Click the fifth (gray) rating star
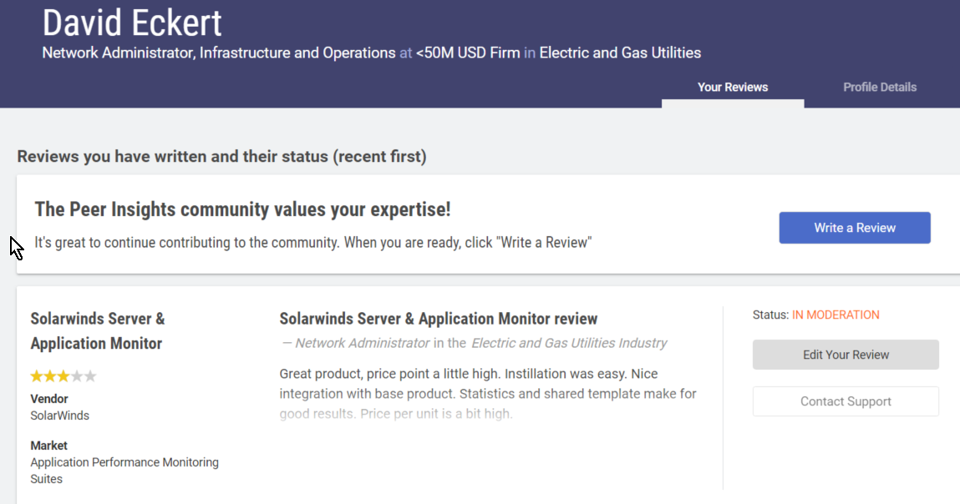The image size is (960, 504). click(90, 376)
